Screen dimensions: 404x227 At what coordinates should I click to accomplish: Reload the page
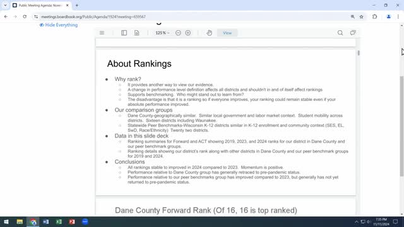25,17
